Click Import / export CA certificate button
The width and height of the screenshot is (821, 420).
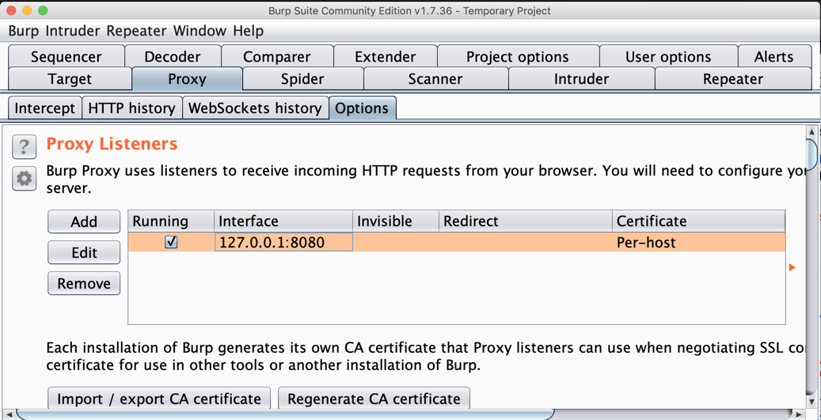[159, 399]
